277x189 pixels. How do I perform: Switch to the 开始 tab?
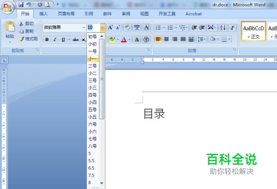[x=25, y=14]
